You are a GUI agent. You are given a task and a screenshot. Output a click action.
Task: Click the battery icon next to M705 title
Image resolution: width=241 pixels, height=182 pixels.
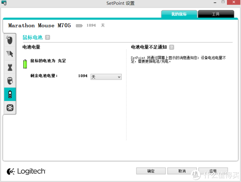(79, 26)
